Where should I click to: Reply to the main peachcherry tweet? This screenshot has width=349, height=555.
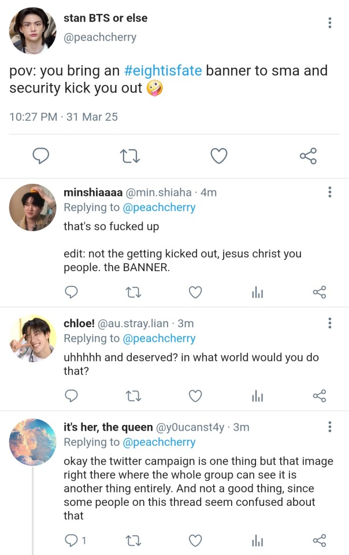(x=40, y=156)
